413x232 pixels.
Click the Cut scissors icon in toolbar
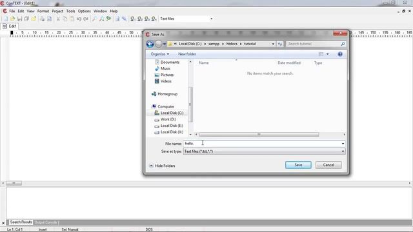point(58,19)
